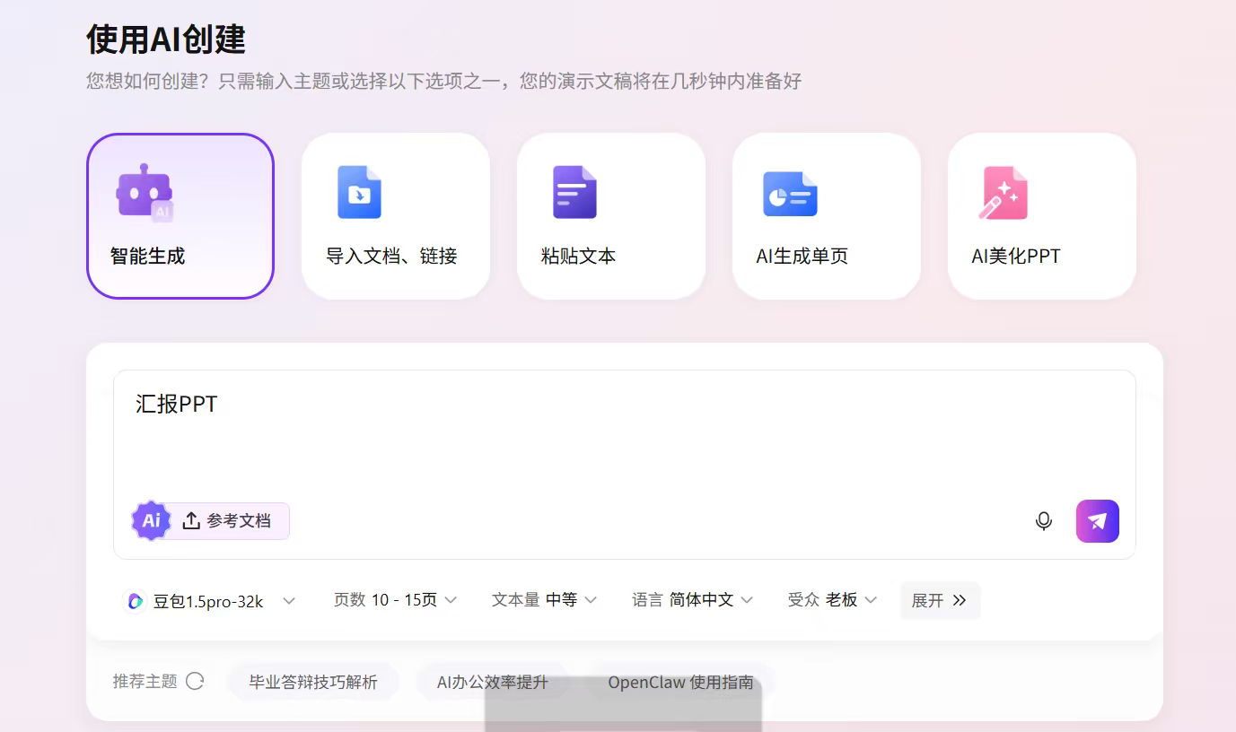Open the 受众 老板 audience dropdown
The height and width of the screenshot is (732, 1236).
pyautogui.click(x=832, y=600)
